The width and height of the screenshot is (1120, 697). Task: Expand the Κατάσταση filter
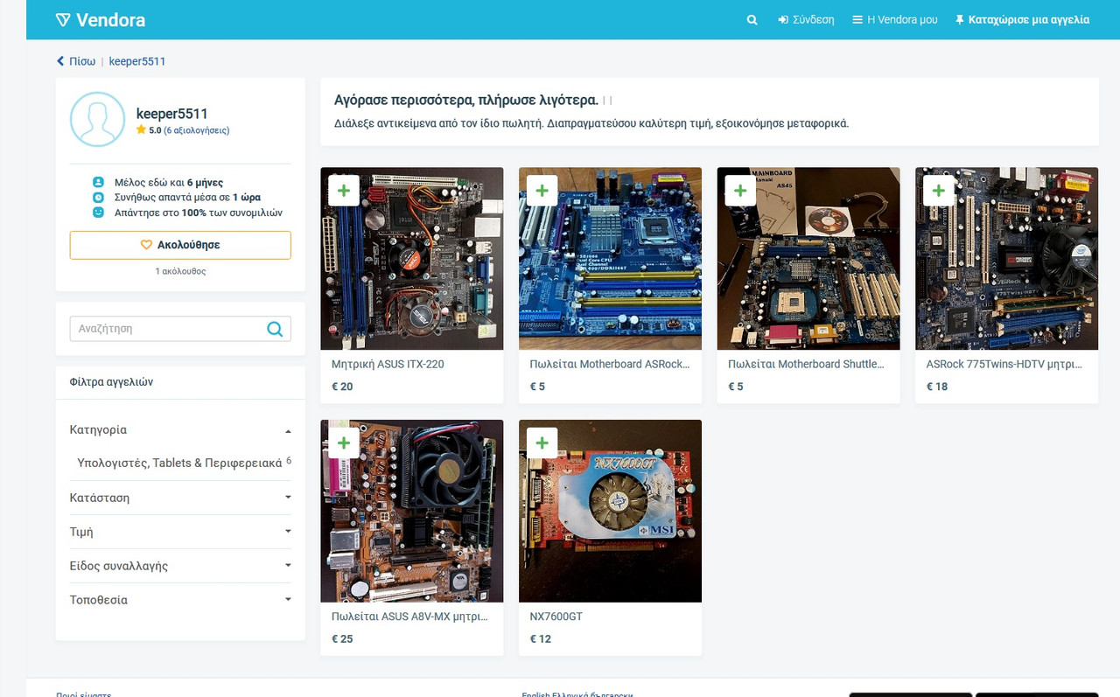click(180, 498)
